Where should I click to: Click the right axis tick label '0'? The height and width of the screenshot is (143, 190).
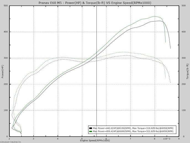[x=184, y=136]
